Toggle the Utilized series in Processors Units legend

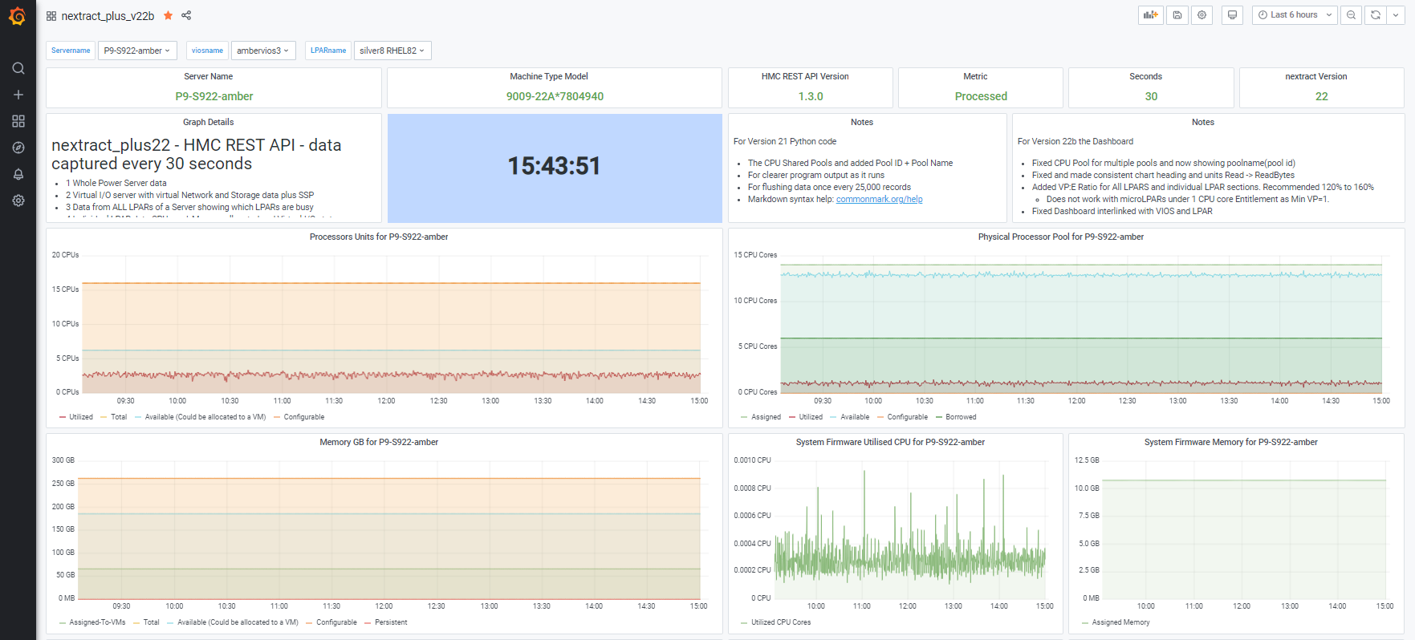pos(80,417)
